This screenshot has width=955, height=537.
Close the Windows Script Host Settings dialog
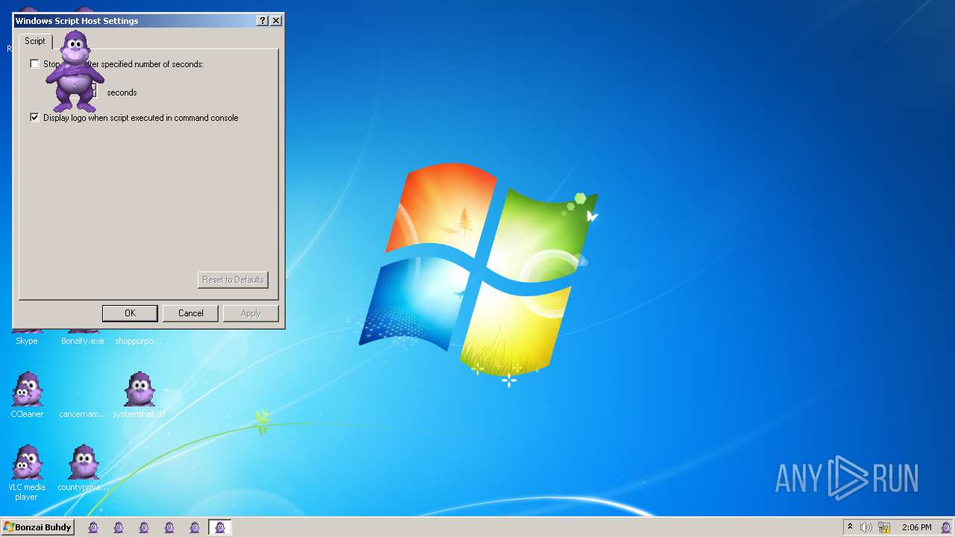(x=276, y=21)
